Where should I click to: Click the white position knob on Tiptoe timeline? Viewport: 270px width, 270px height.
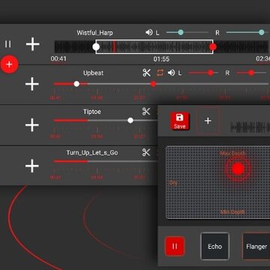[x=130, y=121]
